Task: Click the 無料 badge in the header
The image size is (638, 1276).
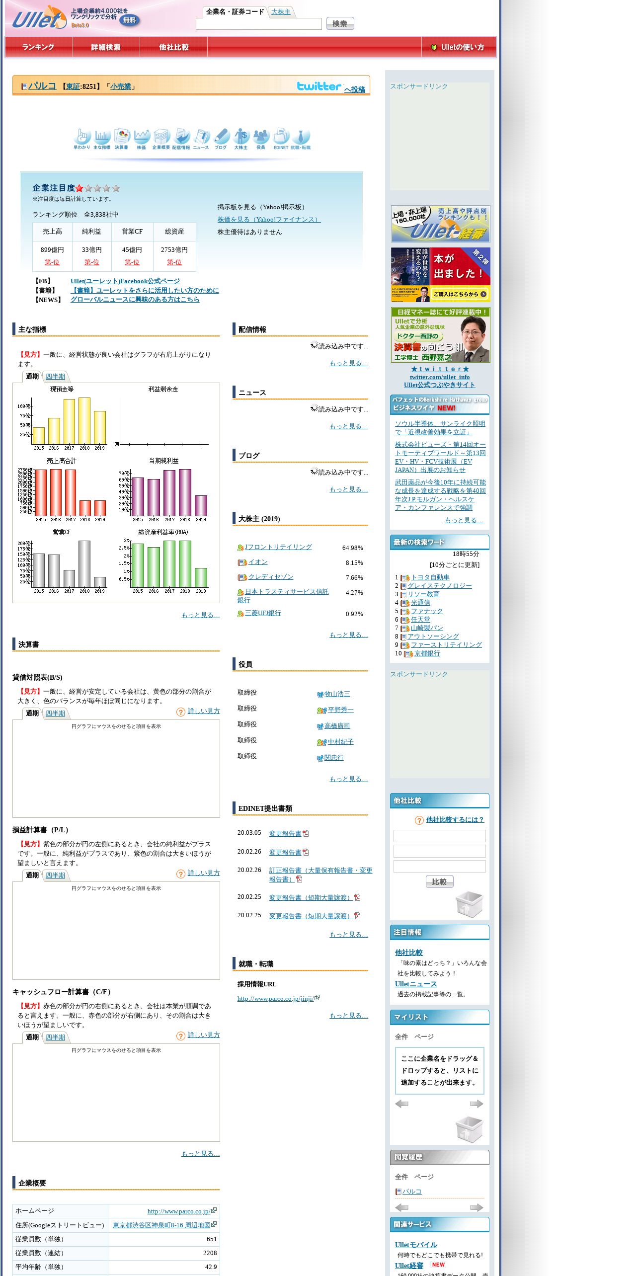Action: click(x=130, y=20)
